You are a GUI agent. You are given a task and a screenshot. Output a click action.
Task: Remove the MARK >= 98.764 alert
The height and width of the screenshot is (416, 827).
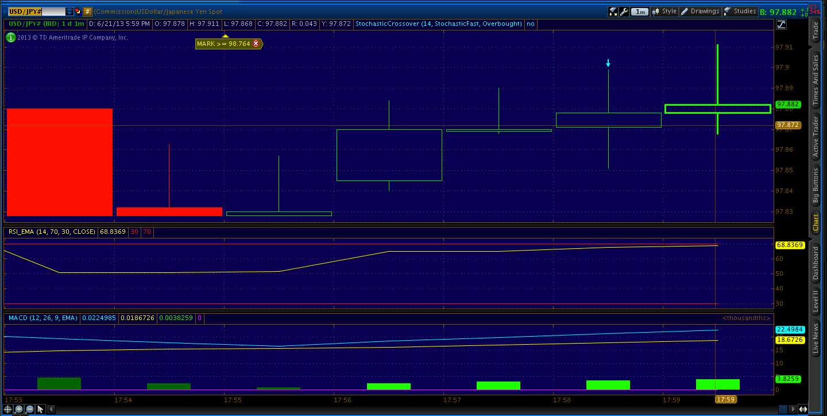pos(256,44)
